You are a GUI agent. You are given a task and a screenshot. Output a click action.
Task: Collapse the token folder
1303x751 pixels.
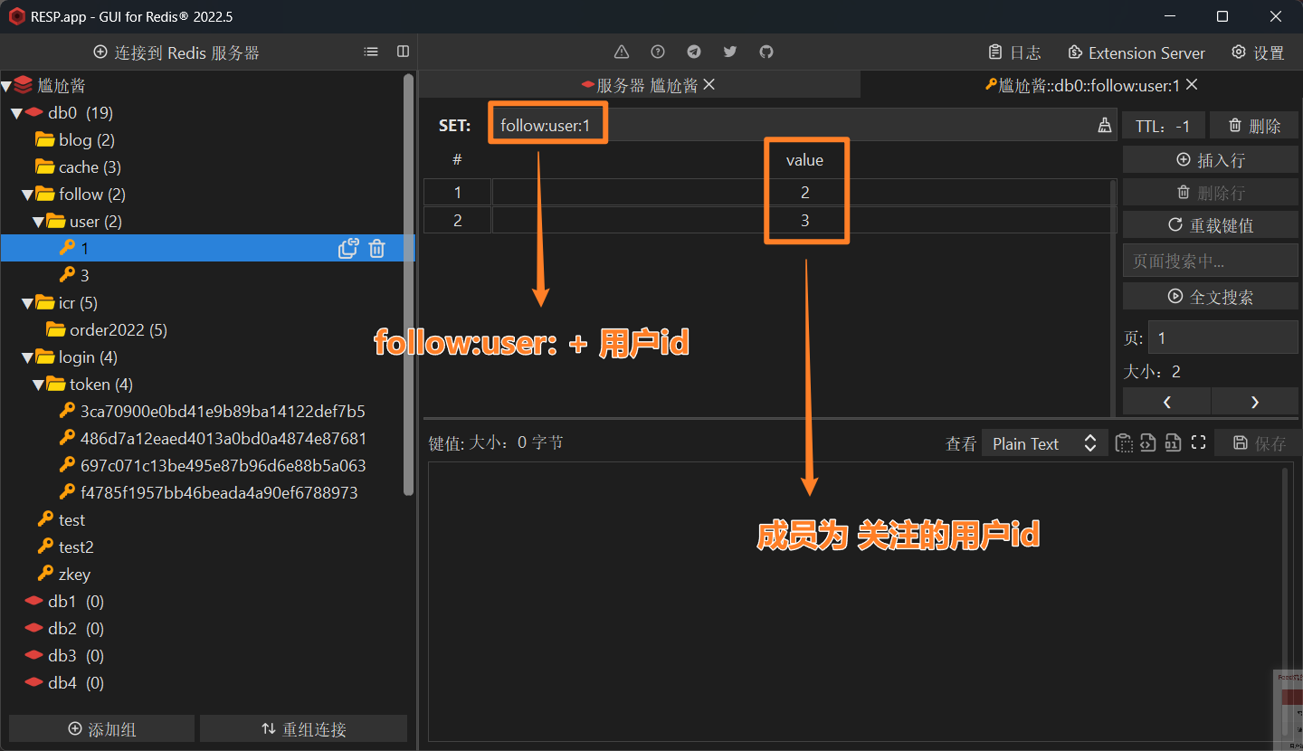click(x=39, y=385)
